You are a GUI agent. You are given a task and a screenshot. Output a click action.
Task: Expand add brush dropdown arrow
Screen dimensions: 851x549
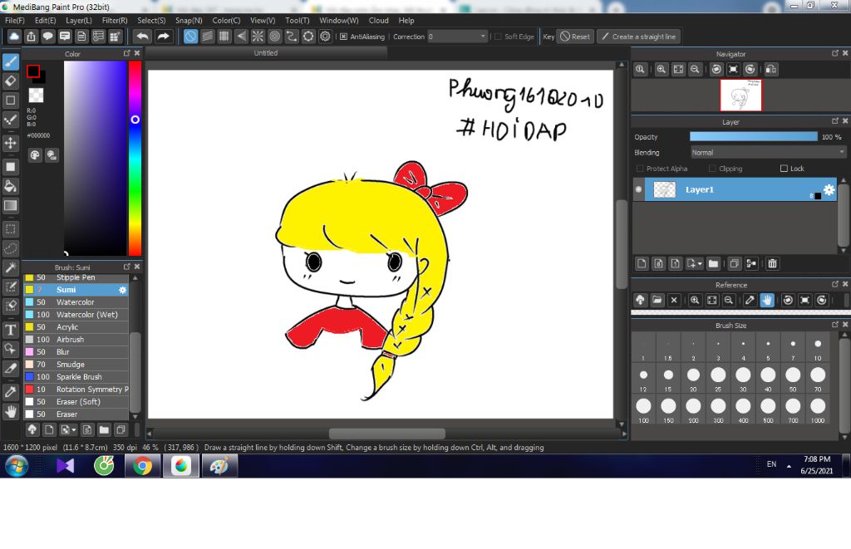73,429
